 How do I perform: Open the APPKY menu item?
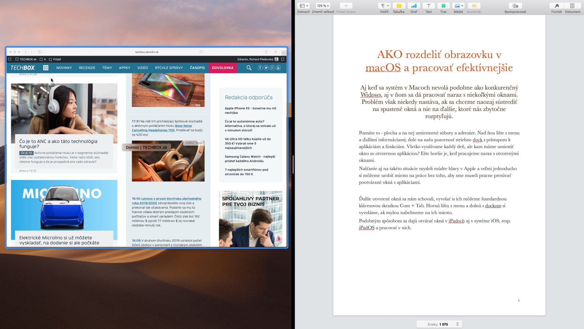[124, 68]
